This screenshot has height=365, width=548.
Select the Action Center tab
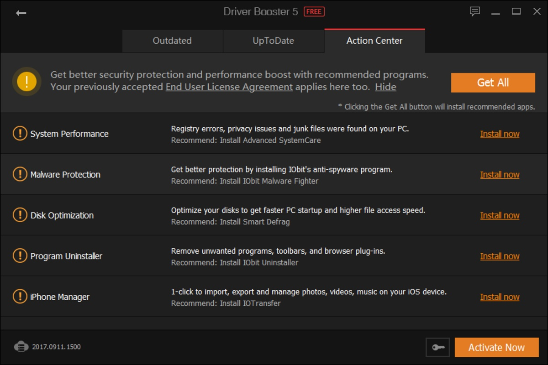click(x=374, y=41)
